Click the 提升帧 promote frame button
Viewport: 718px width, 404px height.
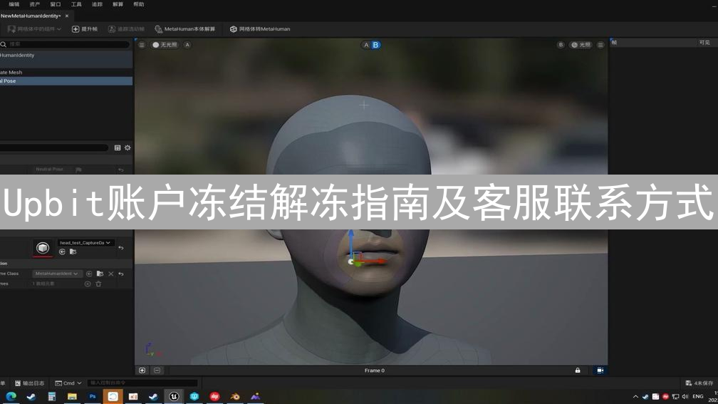point(85,29)
